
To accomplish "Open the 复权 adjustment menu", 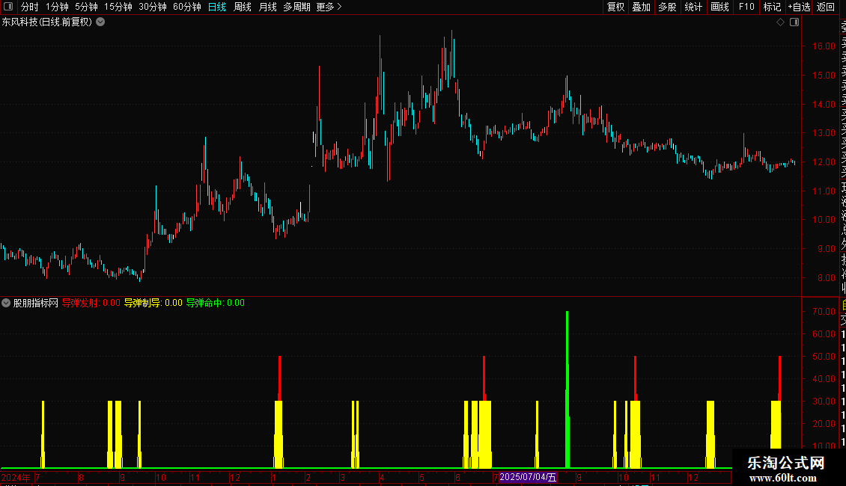I will coord(615,7).
